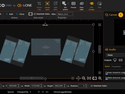
Task: Click the ChangesOnly status text
Action: coord(23,92)
